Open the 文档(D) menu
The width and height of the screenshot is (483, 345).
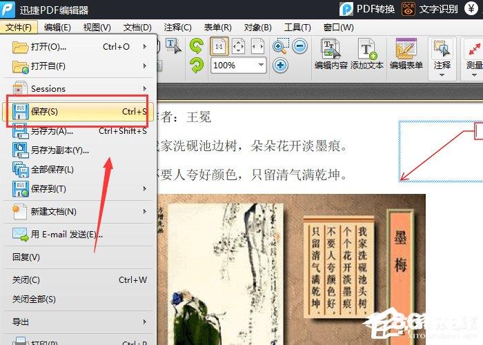click(x=137, y=28)
